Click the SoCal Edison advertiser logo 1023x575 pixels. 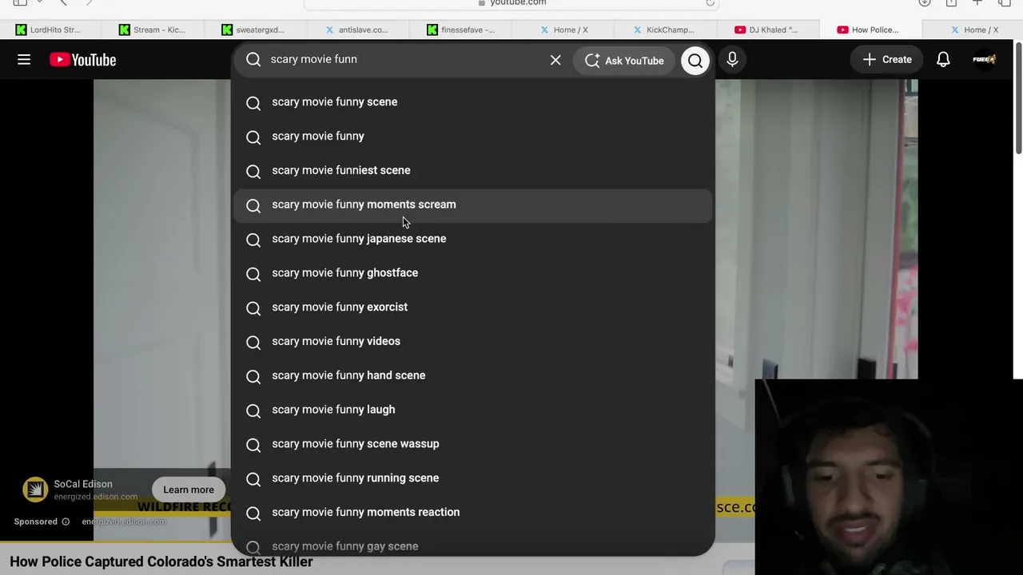tap(35, 490)
